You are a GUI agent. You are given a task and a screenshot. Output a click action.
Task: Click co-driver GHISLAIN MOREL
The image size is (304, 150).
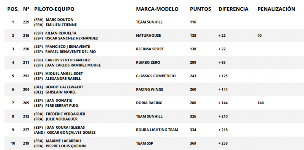pos(61,92)
